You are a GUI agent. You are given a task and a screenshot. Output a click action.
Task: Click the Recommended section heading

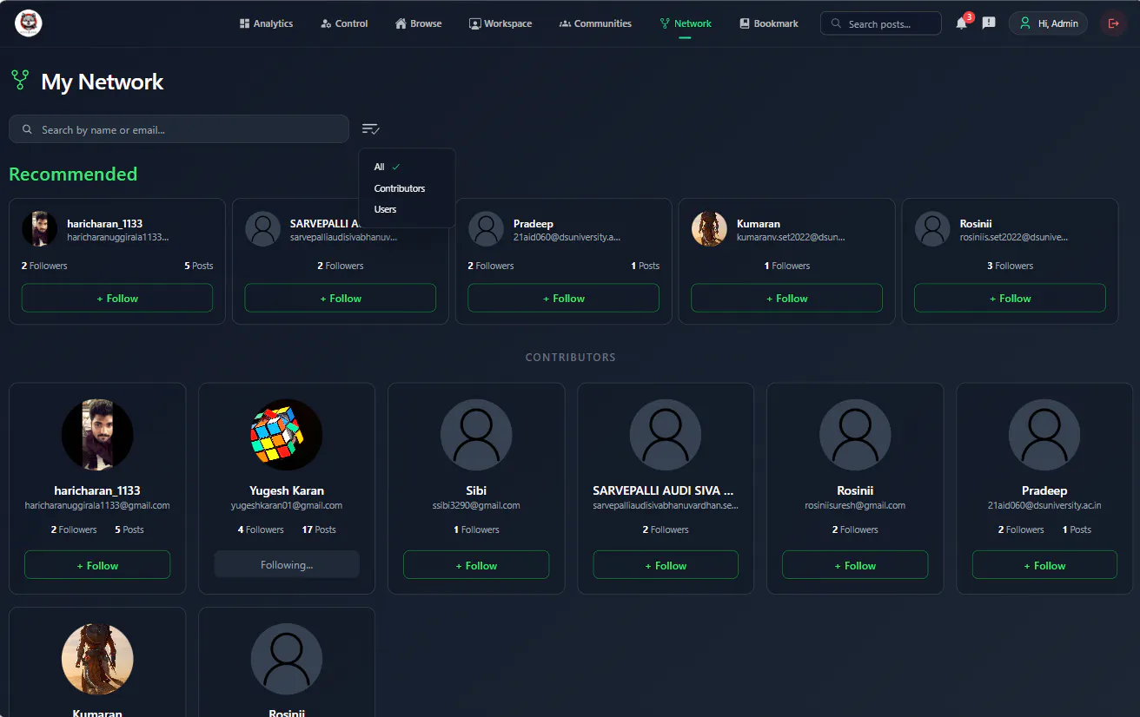(x=73, y=174)
